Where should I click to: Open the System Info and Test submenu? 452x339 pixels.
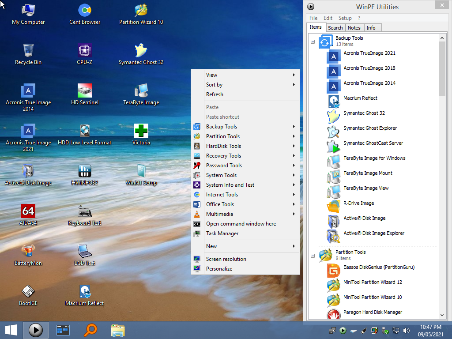(245, 185)
